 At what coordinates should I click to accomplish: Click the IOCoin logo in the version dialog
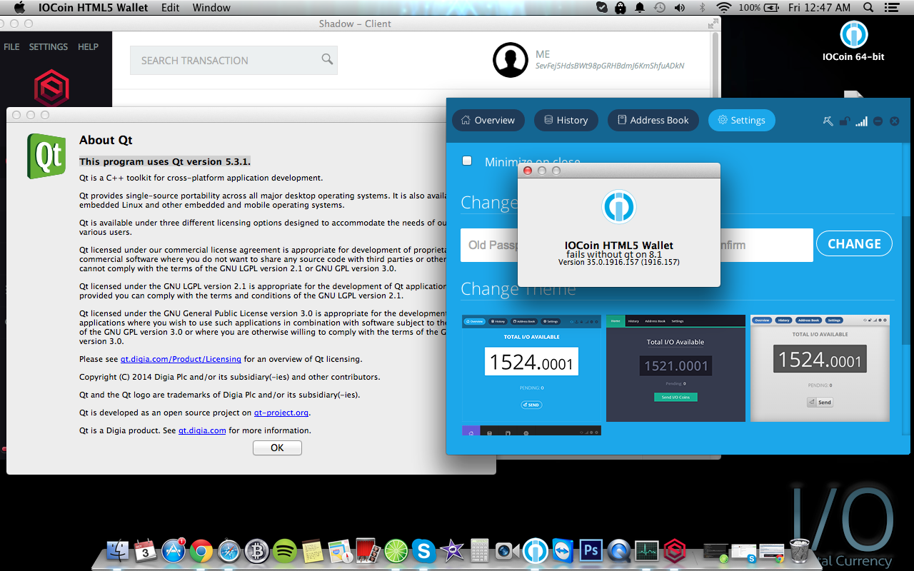(618, 208)
